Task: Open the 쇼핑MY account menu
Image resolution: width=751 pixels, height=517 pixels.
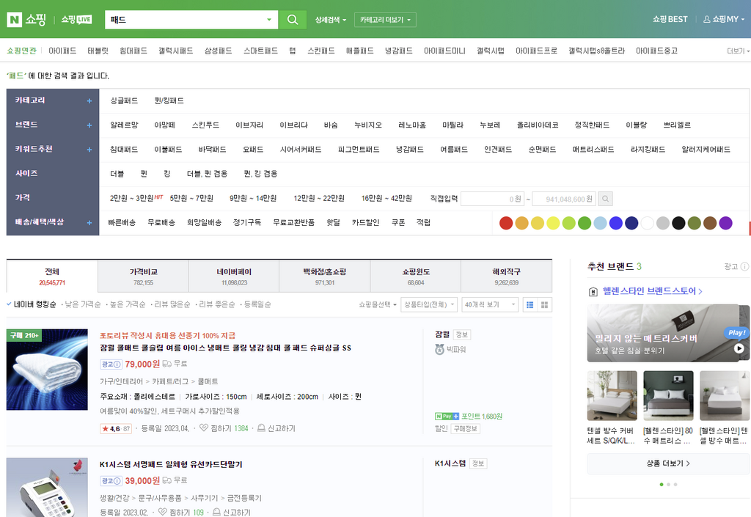Action: pos(724,19)
